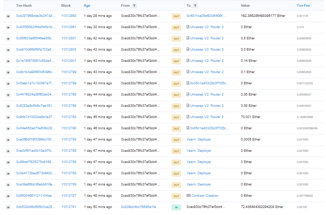This screenshot has height=215, width=326.
Task: Click eye icon for transaction 0xb287968dde3b247a3
Action: click(8, 16)
